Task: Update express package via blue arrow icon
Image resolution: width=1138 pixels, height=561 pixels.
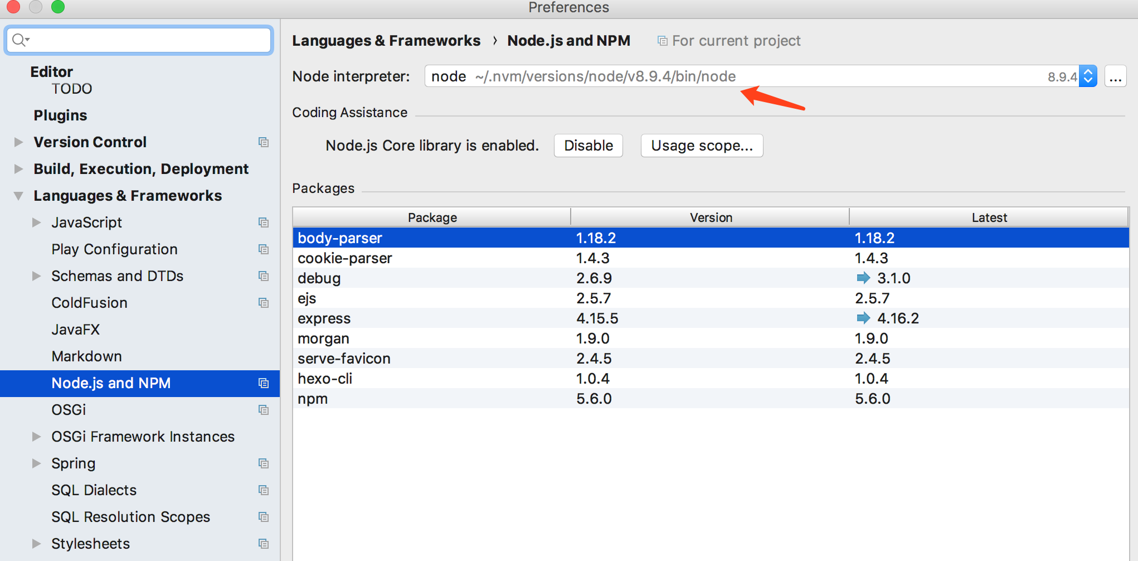Action: [x=863, y=318]
